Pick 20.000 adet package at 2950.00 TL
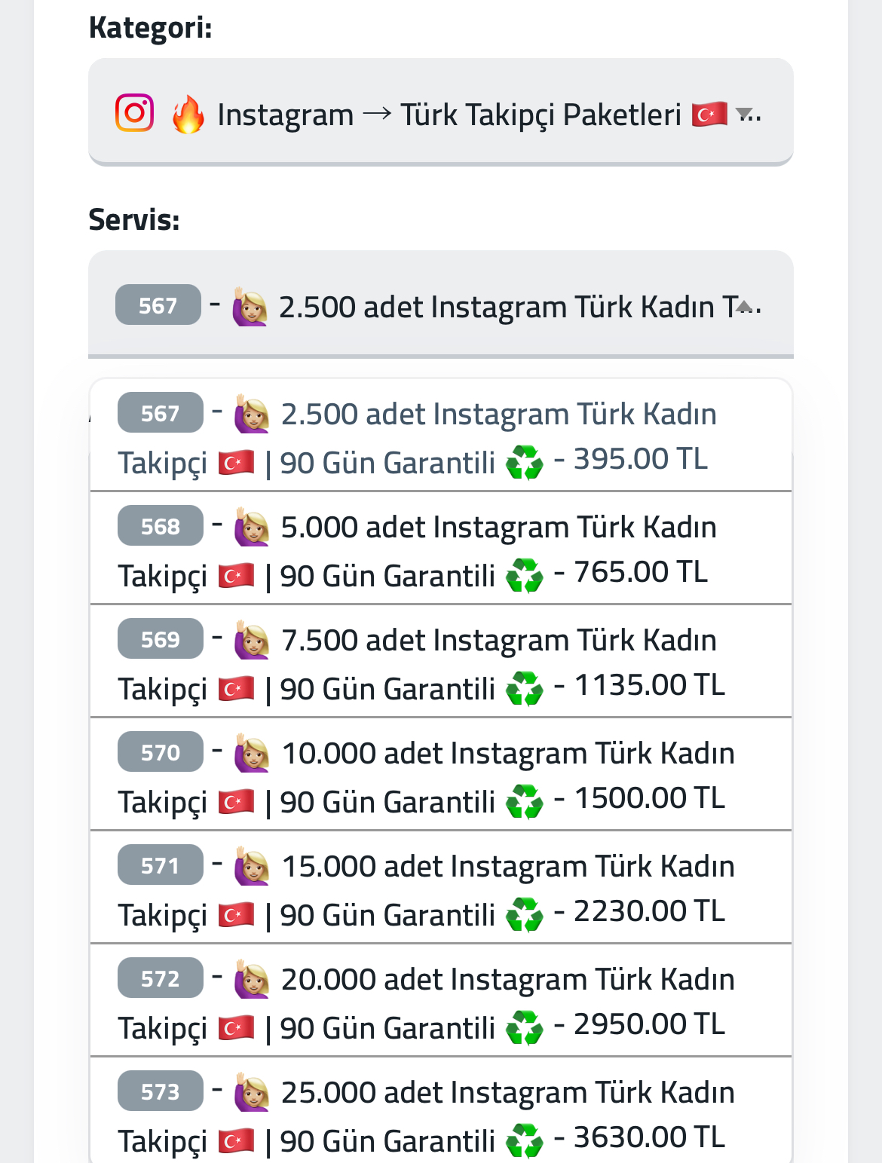The height and width of the screenshot is (1163, 882). (x=441, y=1000)
